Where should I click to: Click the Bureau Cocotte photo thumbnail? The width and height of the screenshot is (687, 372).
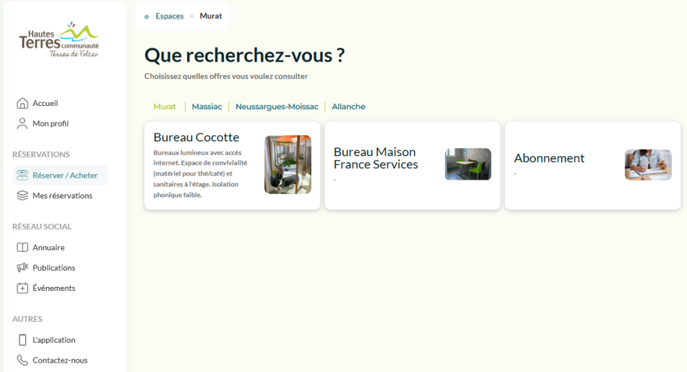coord(287,165)
